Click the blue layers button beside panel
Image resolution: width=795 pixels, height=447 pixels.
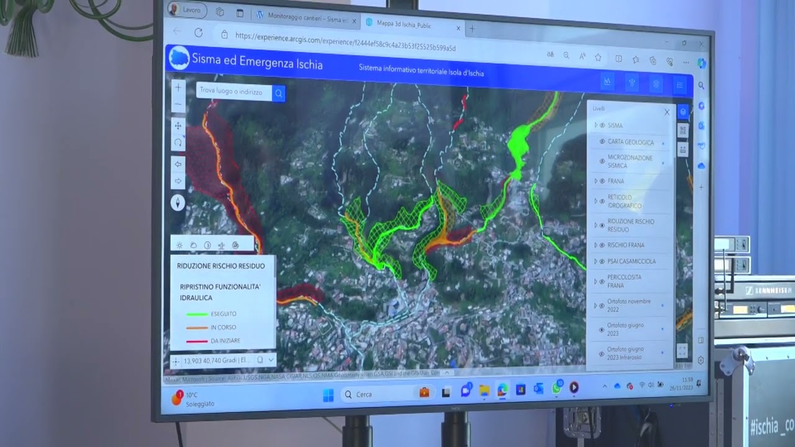click(x=683, y=112)
